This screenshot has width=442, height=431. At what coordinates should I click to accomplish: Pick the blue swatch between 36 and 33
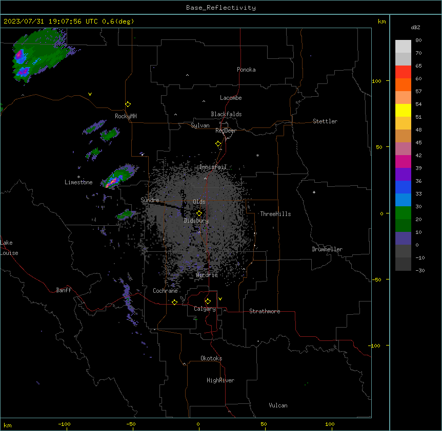point(403,187)
